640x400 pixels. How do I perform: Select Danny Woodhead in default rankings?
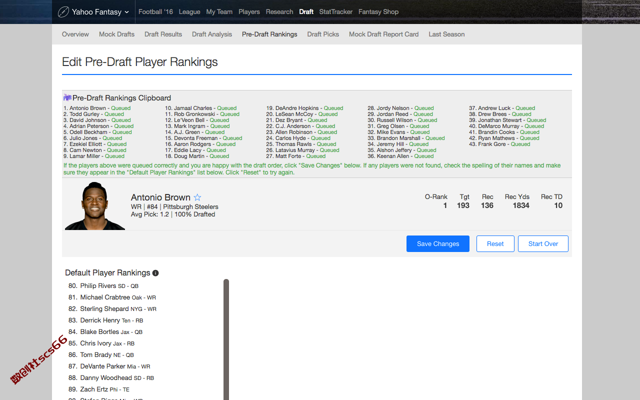[111, 378]
